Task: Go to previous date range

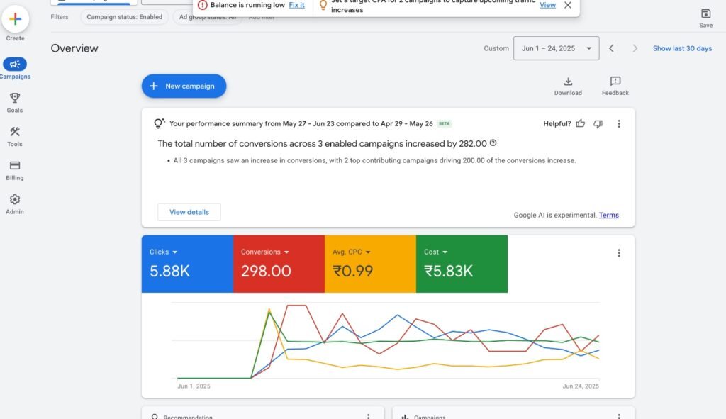Action: click(x=611, y=48)
